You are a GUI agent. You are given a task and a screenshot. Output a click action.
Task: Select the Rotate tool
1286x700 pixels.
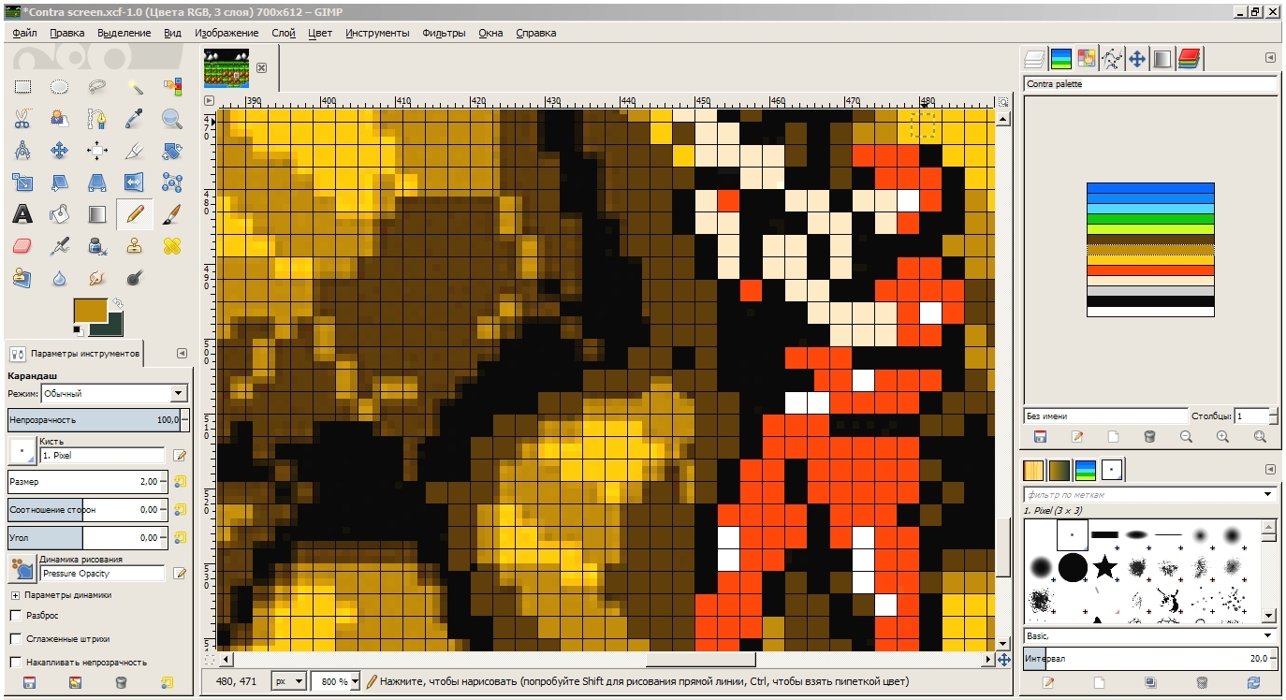click(172, 151)
